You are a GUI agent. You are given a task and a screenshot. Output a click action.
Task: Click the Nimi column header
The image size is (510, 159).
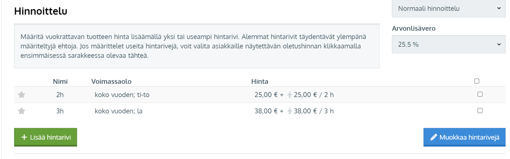pyautogui.click(x=60, y=81)
